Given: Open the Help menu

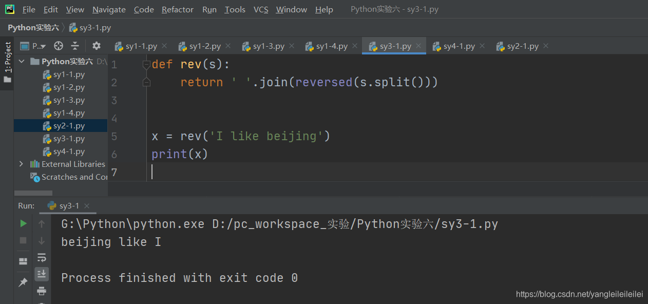Looking at the screenshot, I should (324, 9).
